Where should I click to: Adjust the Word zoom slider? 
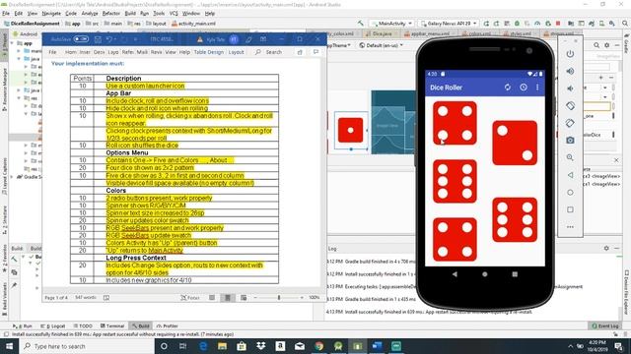[278, 298]
